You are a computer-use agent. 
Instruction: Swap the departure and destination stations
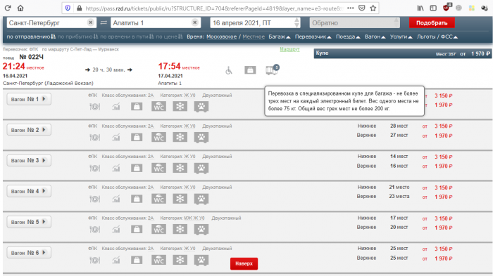[104, 22]
